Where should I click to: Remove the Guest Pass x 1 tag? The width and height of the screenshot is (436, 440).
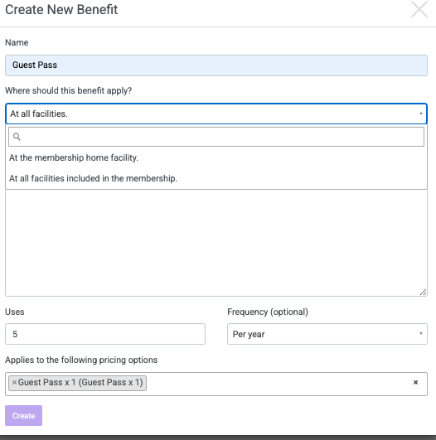[14, 382]
